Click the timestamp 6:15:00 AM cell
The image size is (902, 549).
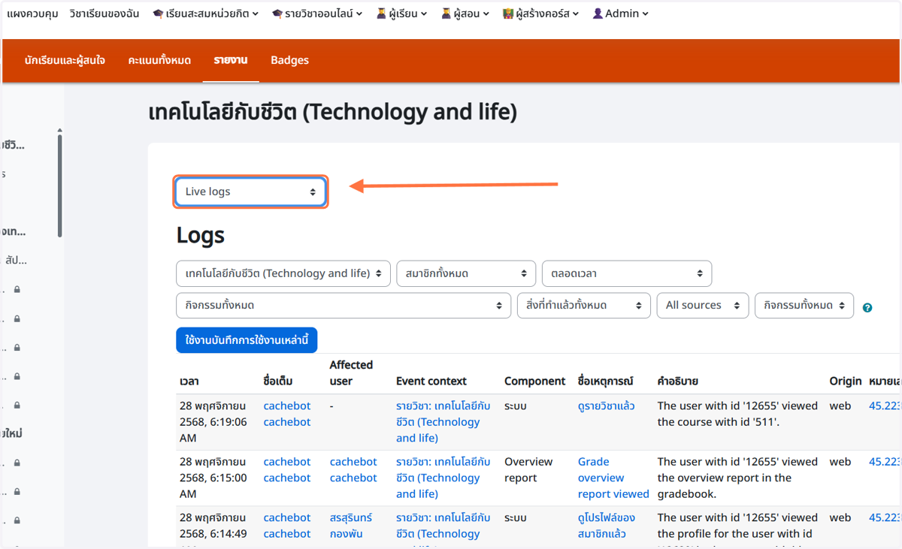[x=213, y=478]
